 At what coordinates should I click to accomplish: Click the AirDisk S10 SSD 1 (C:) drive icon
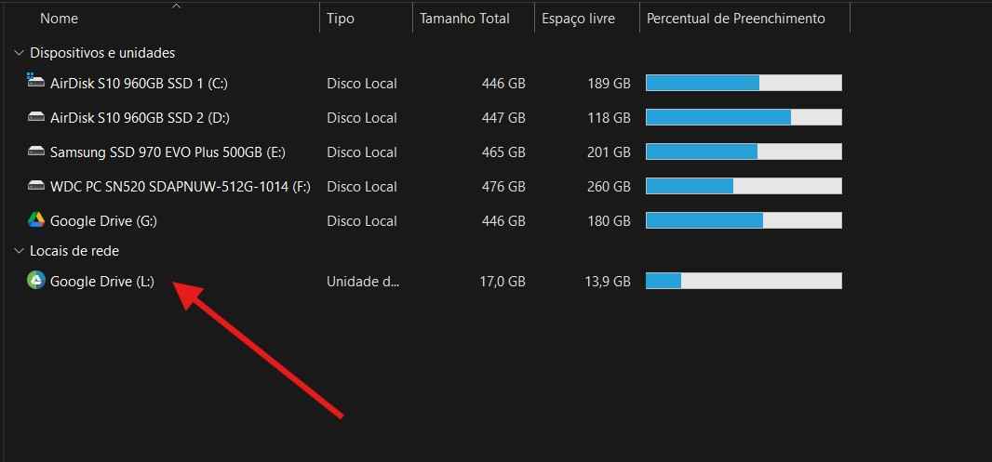[36, 82]
